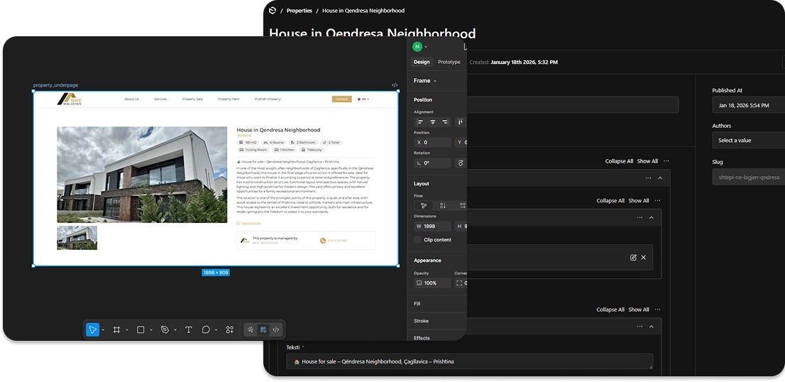This screenshot has width=785, height=382.
Task: Open the Actions components tool
Action: click(x=229, y=329)
